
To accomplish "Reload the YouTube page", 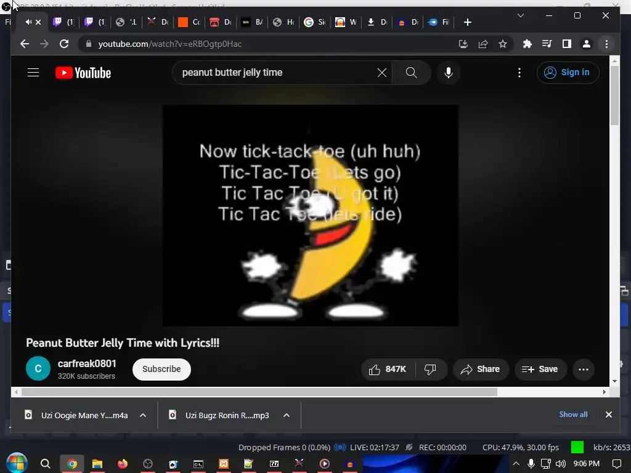I will coord(64,44).
